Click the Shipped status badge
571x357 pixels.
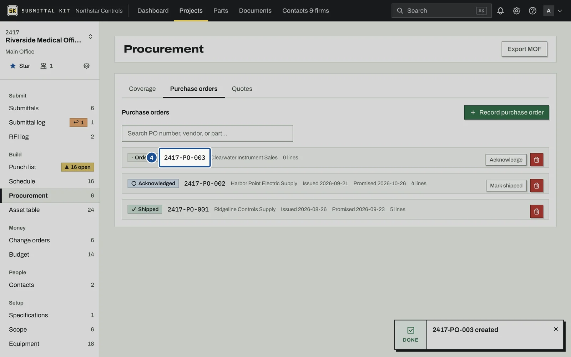point(145,209)
